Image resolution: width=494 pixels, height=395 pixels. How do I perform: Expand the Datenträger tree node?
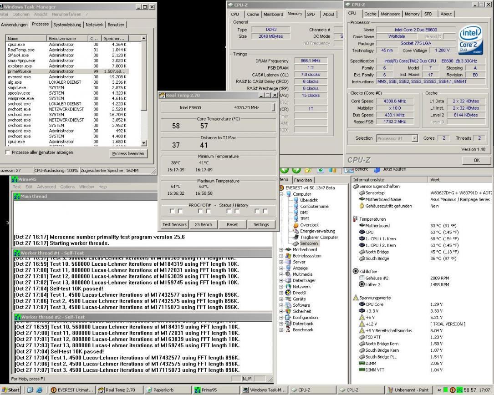click(281, 280)
